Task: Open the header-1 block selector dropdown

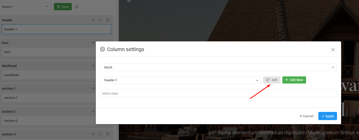Action: click(180, 80)
